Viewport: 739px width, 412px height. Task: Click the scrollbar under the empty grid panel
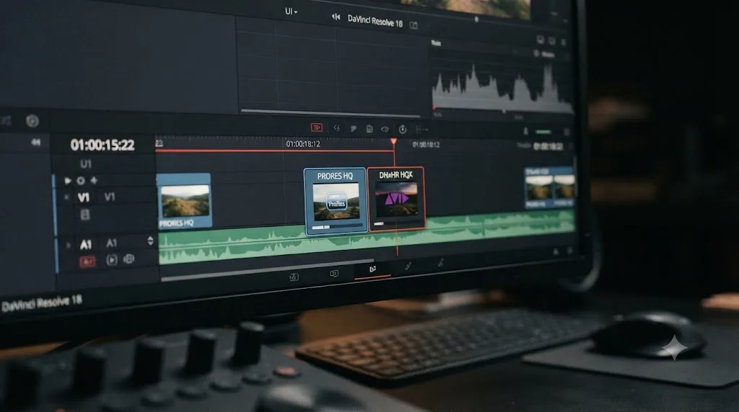coord(330,113)
